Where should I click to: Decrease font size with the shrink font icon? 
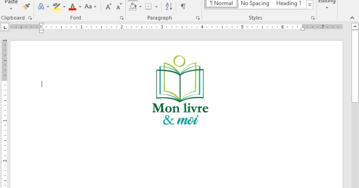(119, 6)
